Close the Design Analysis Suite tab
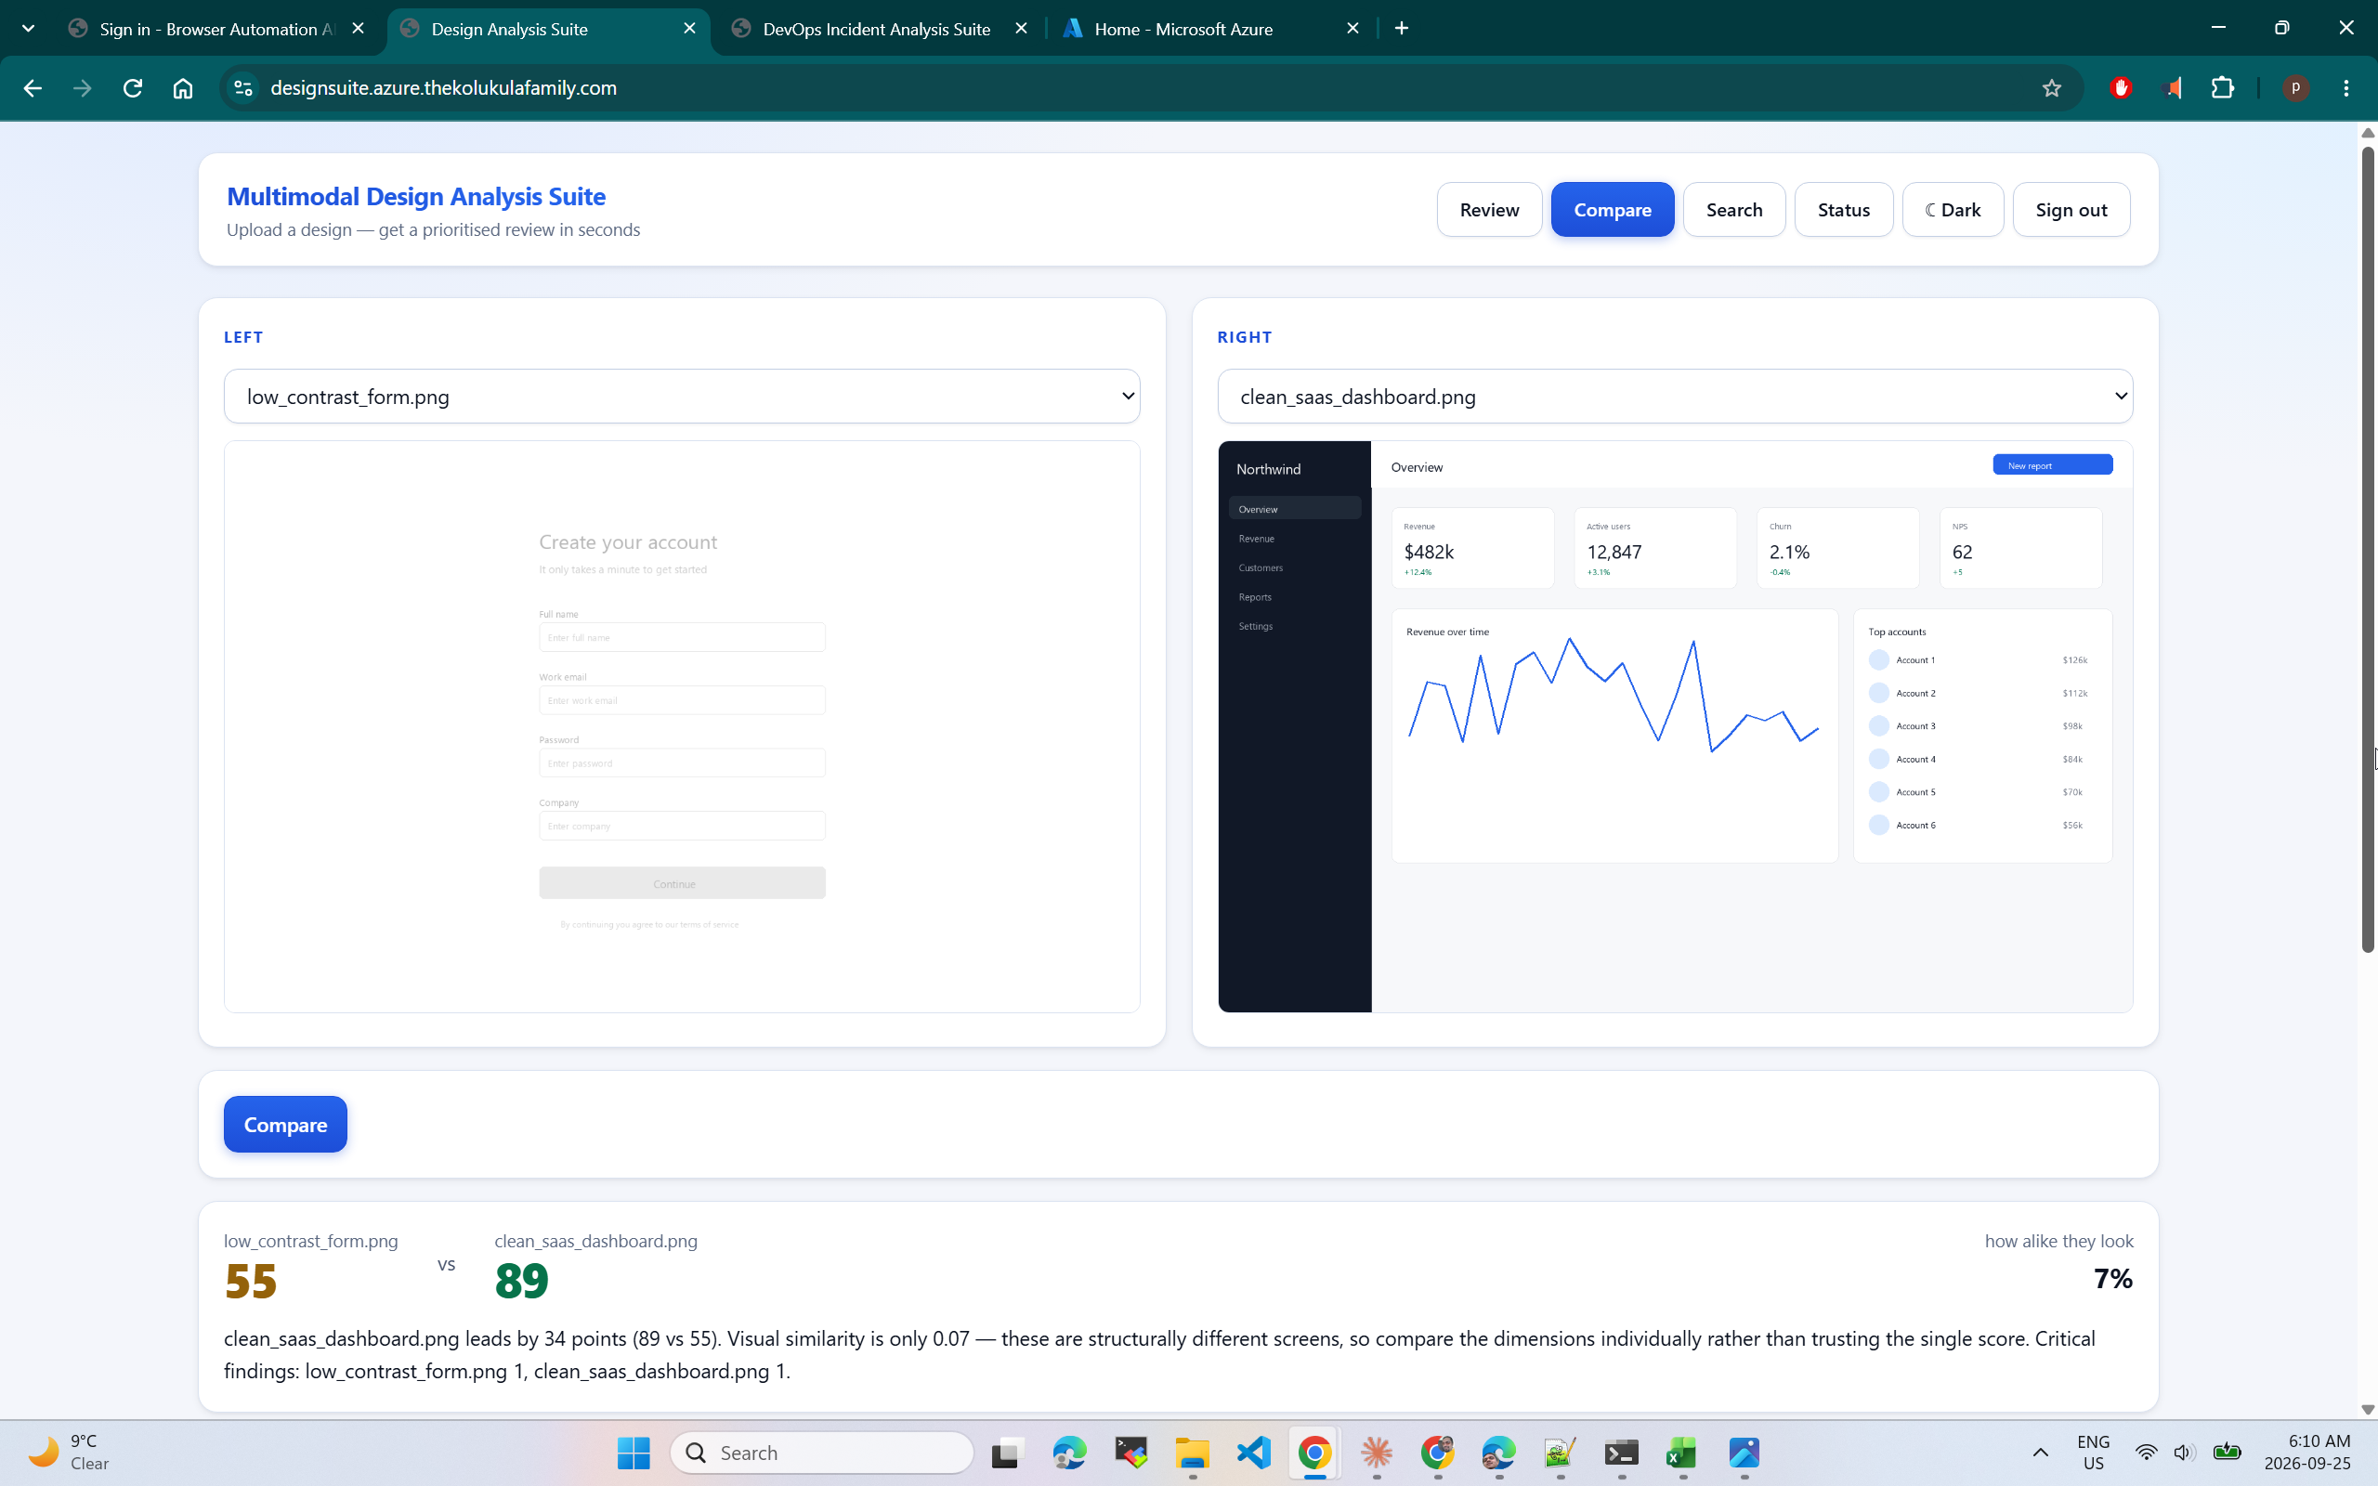The image size is (2378, 1486). point(690,29)
